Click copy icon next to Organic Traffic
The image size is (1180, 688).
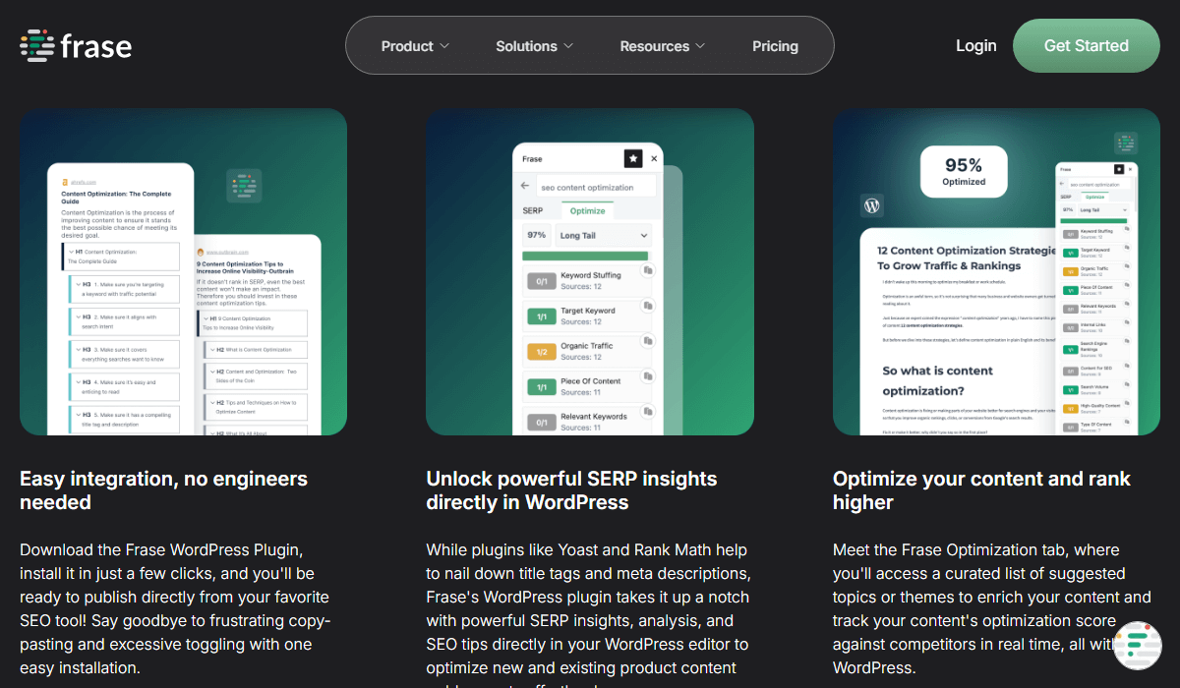coord(647,341)
